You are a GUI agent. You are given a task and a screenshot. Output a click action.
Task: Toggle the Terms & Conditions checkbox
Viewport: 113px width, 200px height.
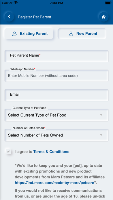coord(8,151)
